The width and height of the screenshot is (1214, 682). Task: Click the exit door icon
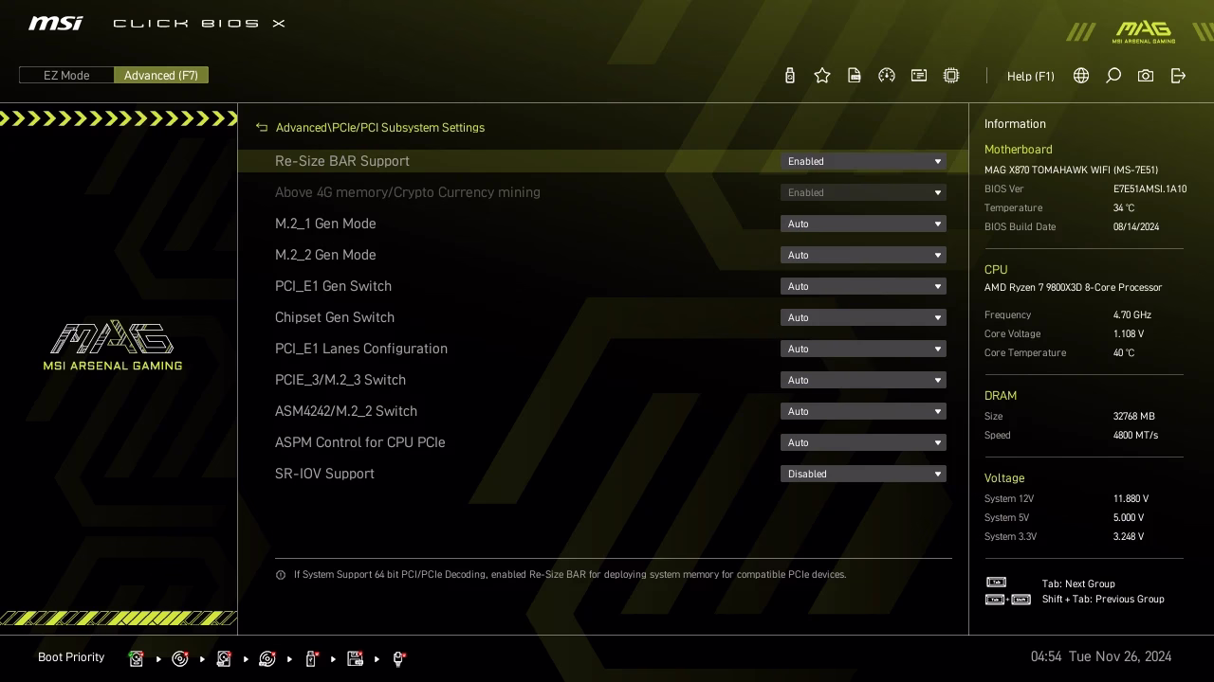click(x=1178, y=76)
